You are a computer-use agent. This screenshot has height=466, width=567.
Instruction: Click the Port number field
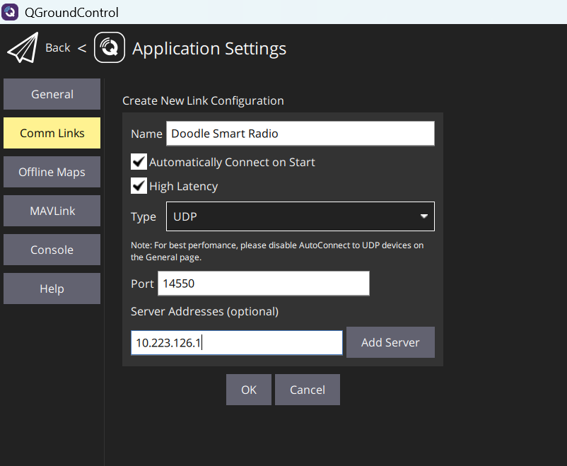click(x=263, y=283)
